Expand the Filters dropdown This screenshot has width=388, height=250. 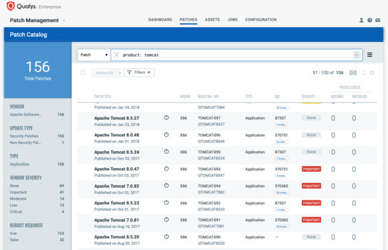(x=139, y=72)
